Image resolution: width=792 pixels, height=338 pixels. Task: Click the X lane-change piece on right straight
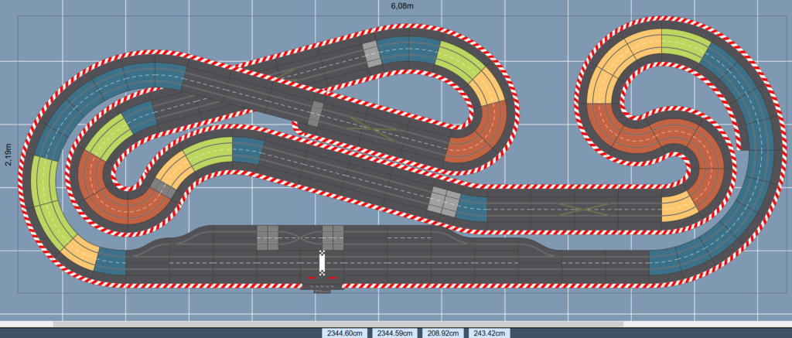(x=584, y=209)
